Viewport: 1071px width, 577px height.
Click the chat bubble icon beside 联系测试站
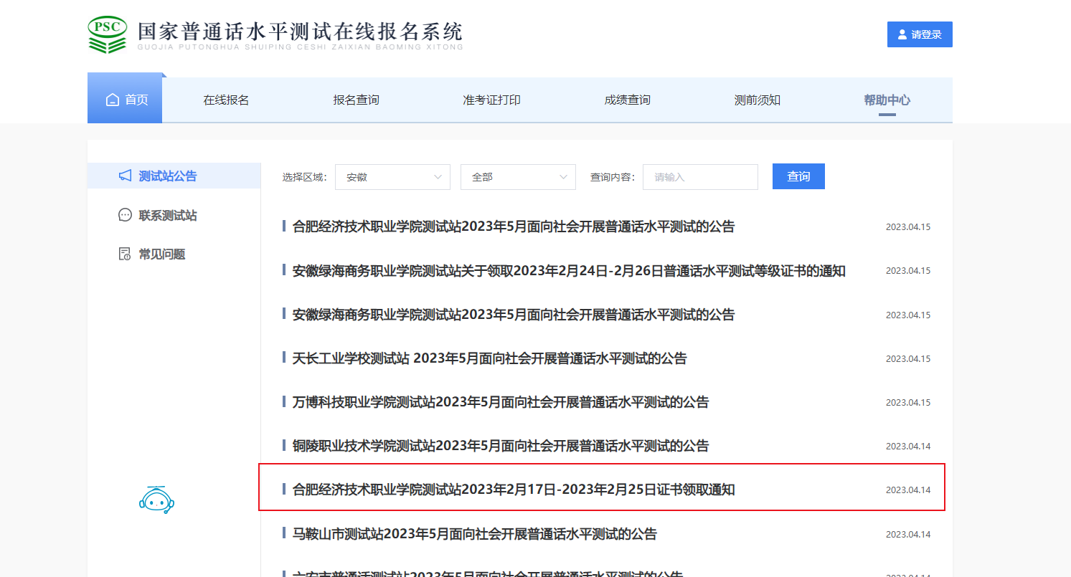coord(125,215)
